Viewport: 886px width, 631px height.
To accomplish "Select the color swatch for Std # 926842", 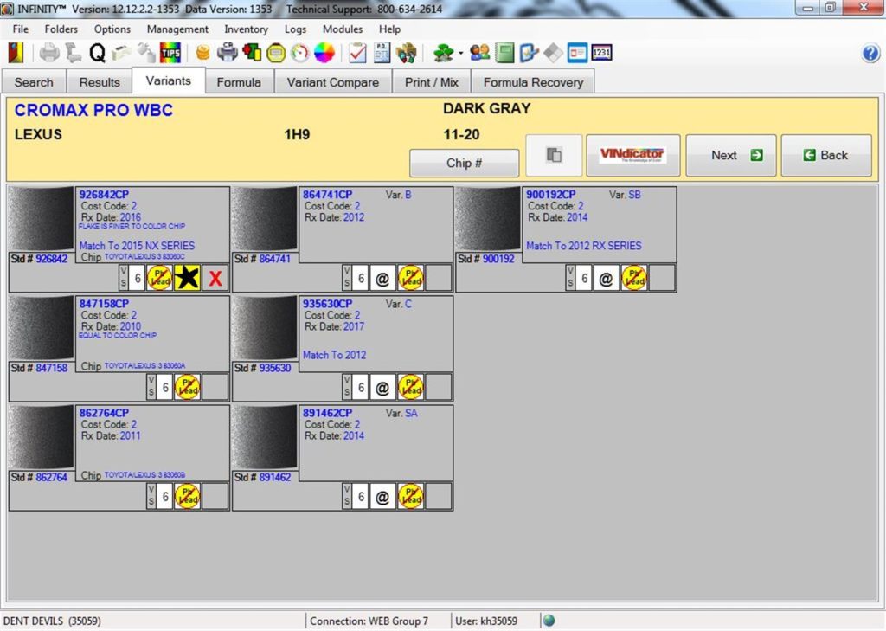I will pos(42,219).
